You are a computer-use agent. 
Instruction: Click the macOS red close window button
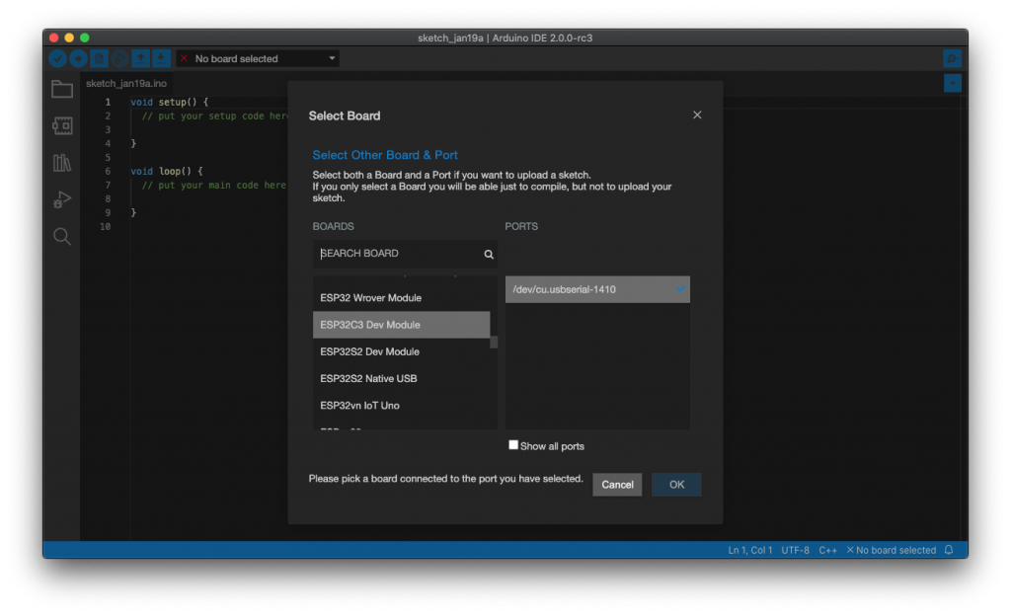(54, 38)
